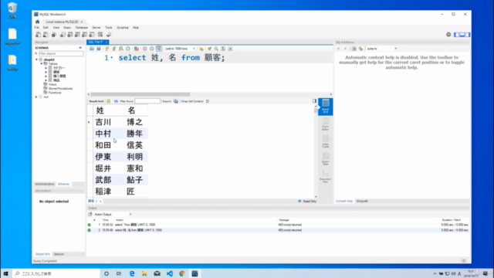Viewport: 494px width, 278px height.
Task: Click the Create new table icon
Action: point(70,35)
